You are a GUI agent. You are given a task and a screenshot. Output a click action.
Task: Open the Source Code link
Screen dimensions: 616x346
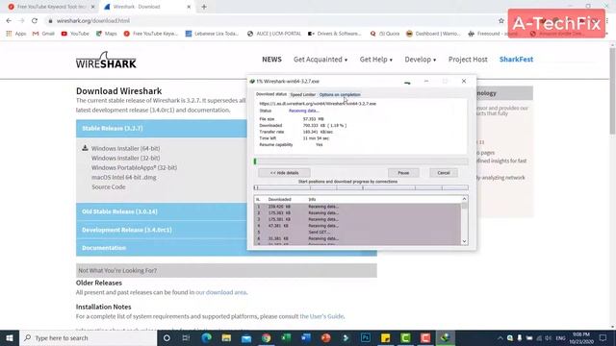tap(109, 186)
